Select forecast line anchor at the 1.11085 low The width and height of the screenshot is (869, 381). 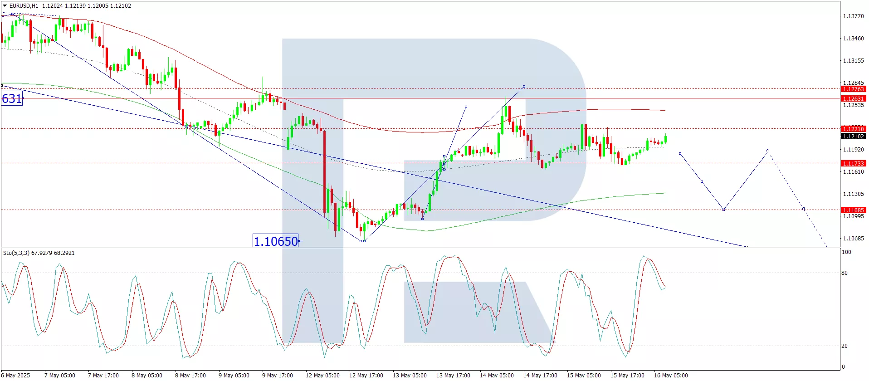(x=723, y=210)
